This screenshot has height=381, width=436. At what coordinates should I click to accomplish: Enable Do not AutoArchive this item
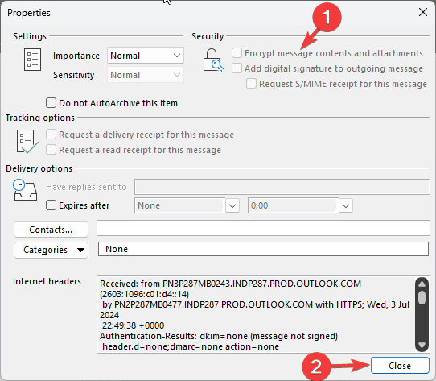(x=51, y=103)
